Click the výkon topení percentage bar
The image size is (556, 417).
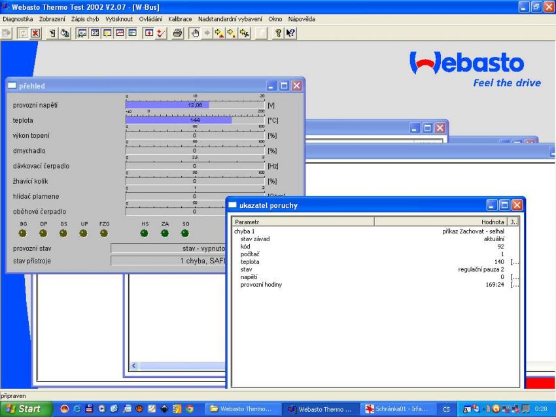(195, 135)
